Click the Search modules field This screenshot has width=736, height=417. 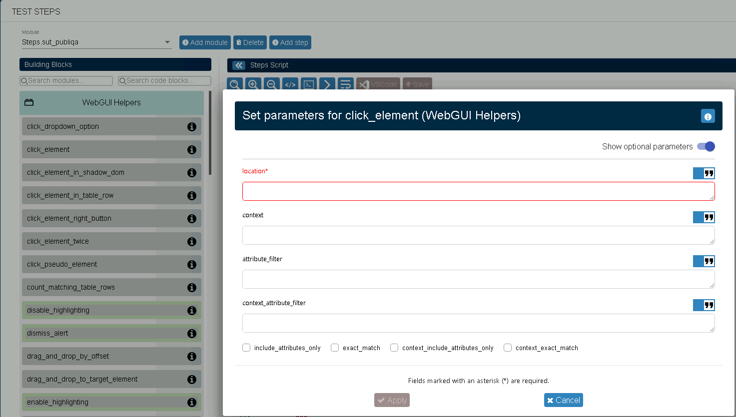click(66, 81)
